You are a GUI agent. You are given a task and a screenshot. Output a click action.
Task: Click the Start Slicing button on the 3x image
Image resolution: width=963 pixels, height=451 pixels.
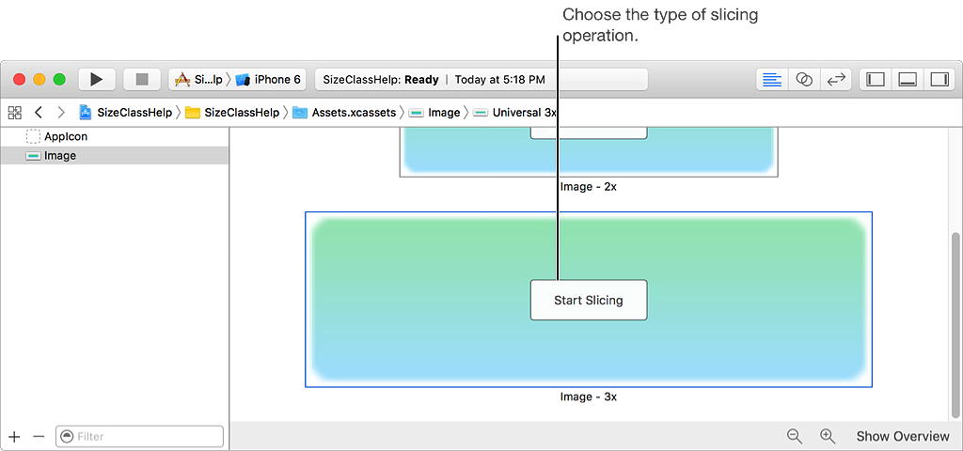tap(589, 300)
